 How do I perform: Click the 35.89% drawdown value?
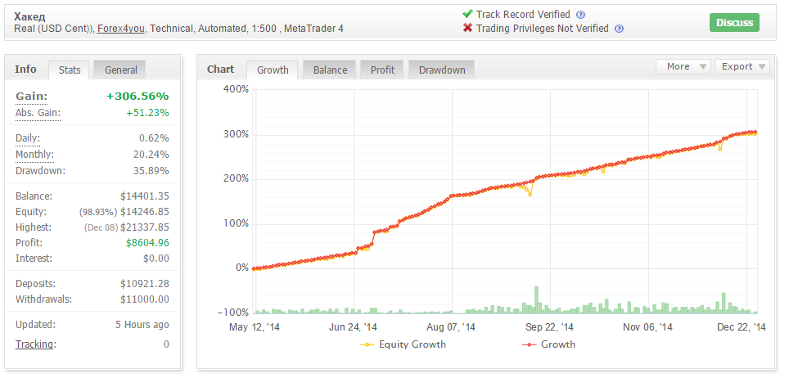click(151, 171)
